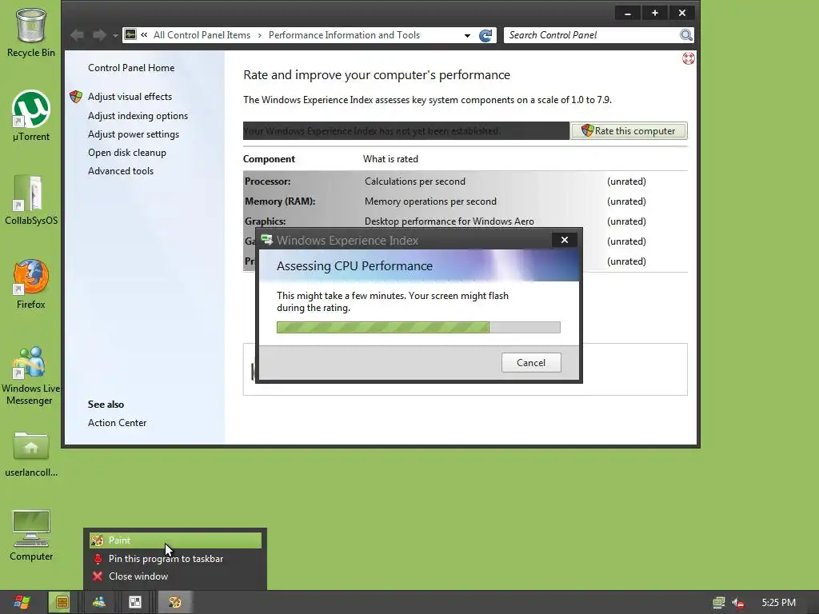Expand the address bar history dropdown
Screen dimensions: 819x614
point(467,35)
